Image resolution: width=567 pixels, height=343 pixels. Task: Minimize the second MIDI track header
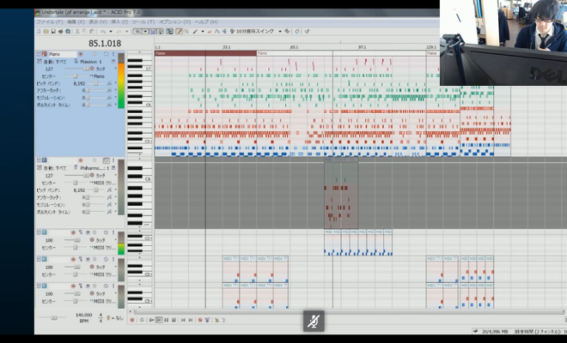point(39,160)
